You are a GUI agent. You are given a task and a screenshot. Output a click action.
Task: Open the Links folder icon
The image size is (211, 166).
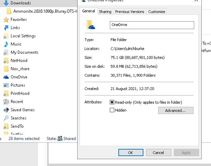[x=6, y=28]
